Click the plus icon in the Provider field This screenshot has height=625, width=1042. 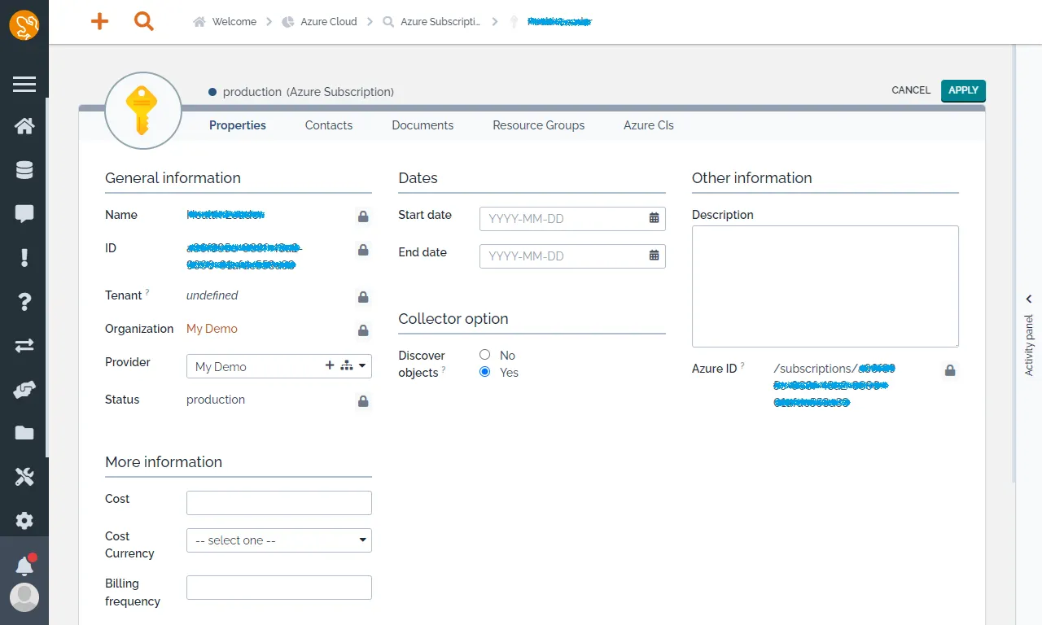click(x=330, y=366)
